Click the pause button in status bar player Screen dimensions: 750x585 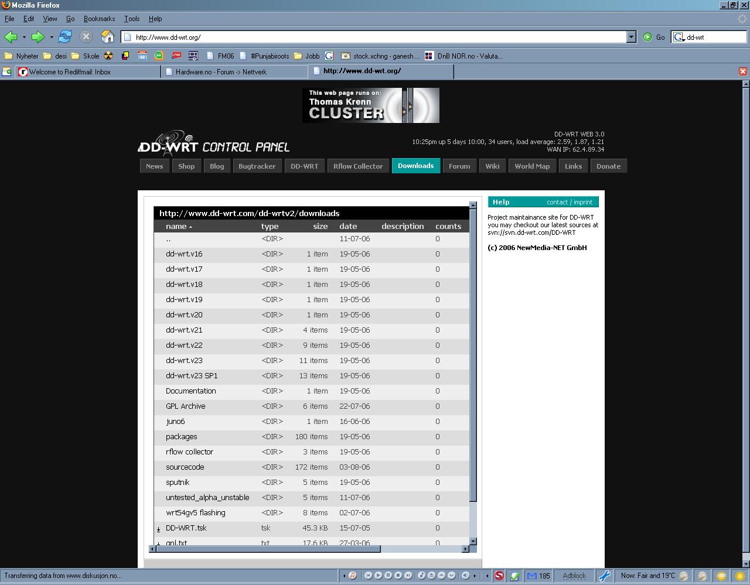pos(388,576)
